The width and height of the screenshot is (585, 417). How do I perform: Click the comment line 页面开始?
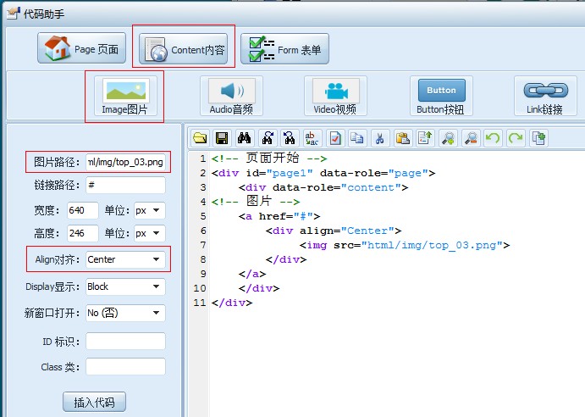(x=269, y=158)
